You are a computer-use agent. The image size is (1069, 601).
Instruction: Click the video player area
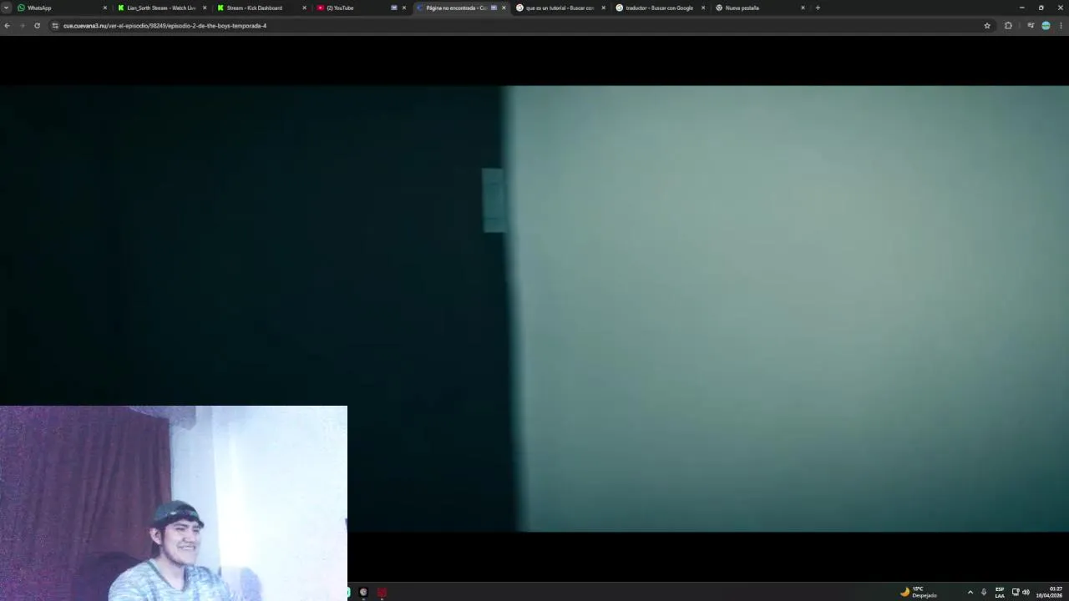pos(534,308)
